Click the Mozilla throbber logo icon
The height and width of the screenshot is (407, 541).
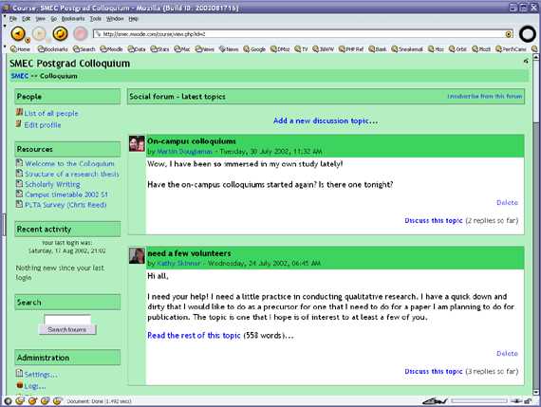[x=528, y=34]
